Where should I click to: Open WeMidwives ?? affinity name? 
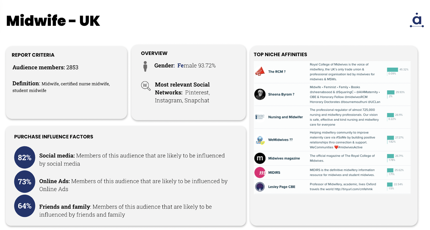pyautogui.click(x=280, y=140)
